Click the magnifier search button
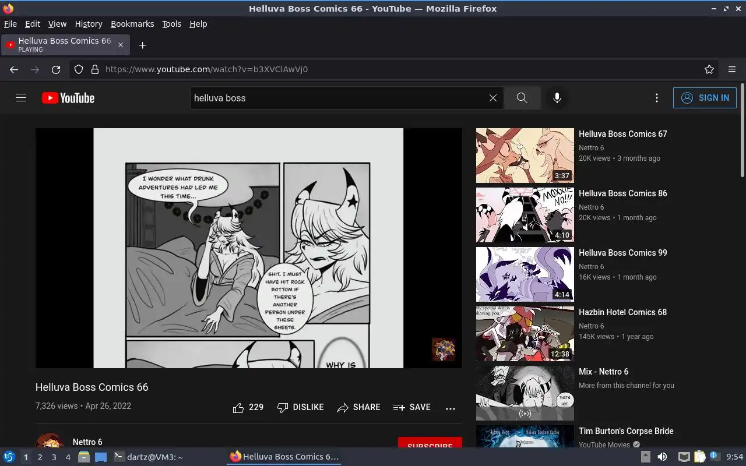 pos(522,98)
